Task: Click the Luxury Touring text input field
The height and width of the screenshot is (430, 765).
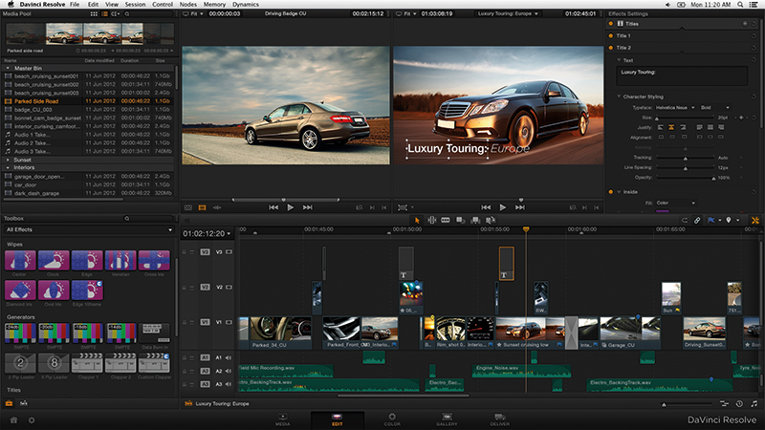Action: coord(681,76)
